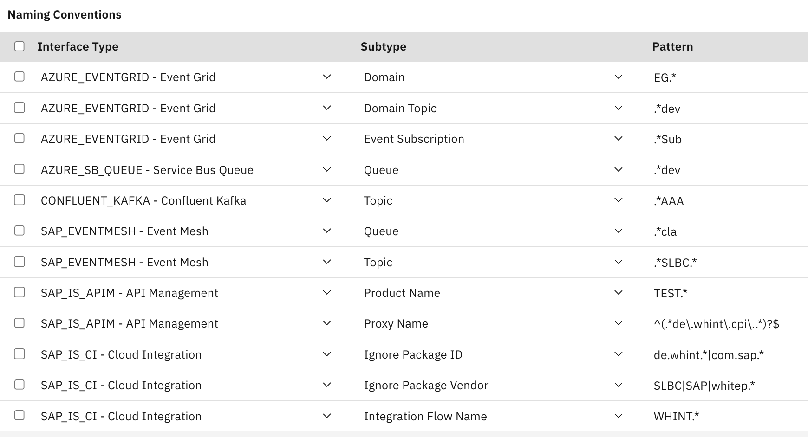The image size is (808, 437).
Task: Click the .*SLBC.* pattern field
Action: coord(675,263)
